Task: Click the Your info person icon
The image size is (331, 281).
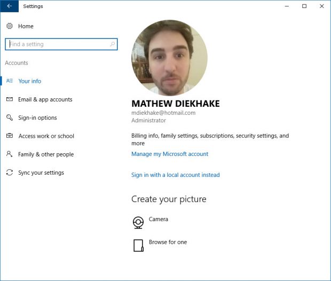Action: click(10, 81)
